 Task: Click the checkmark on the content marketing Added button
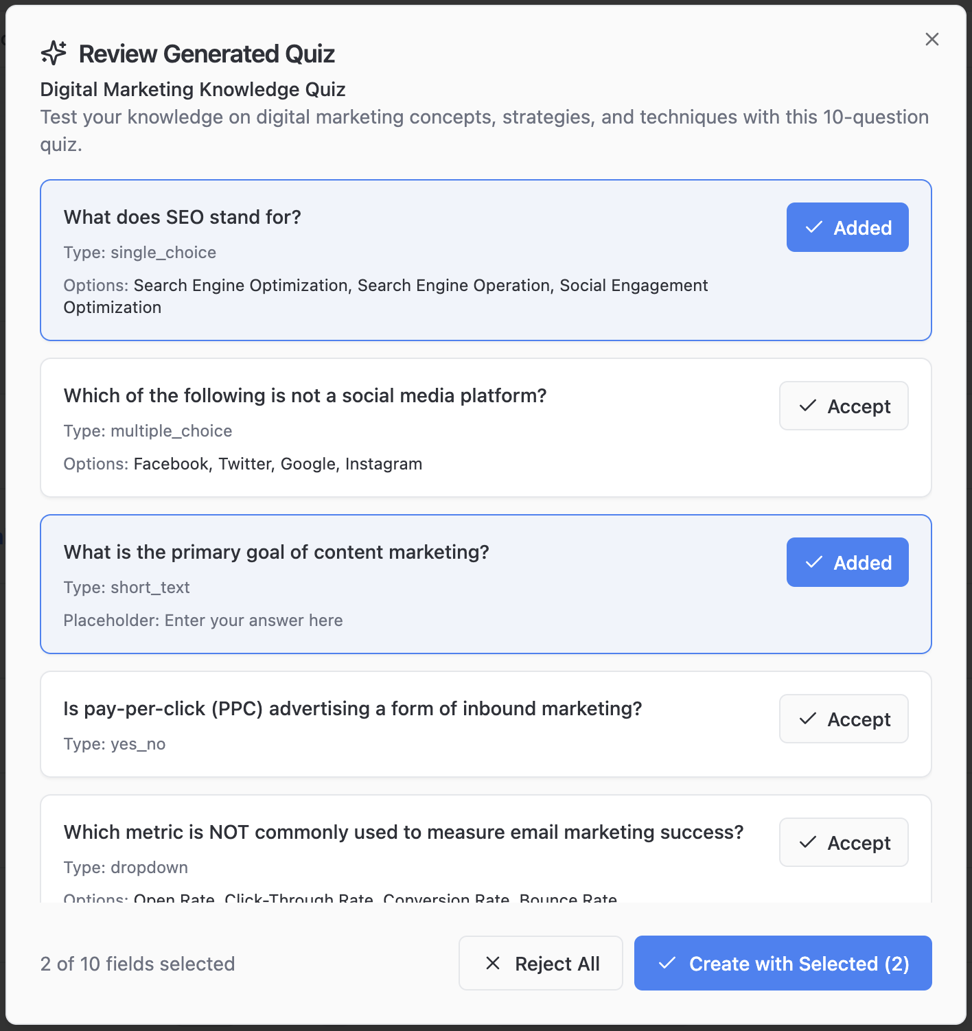(813, 562)
